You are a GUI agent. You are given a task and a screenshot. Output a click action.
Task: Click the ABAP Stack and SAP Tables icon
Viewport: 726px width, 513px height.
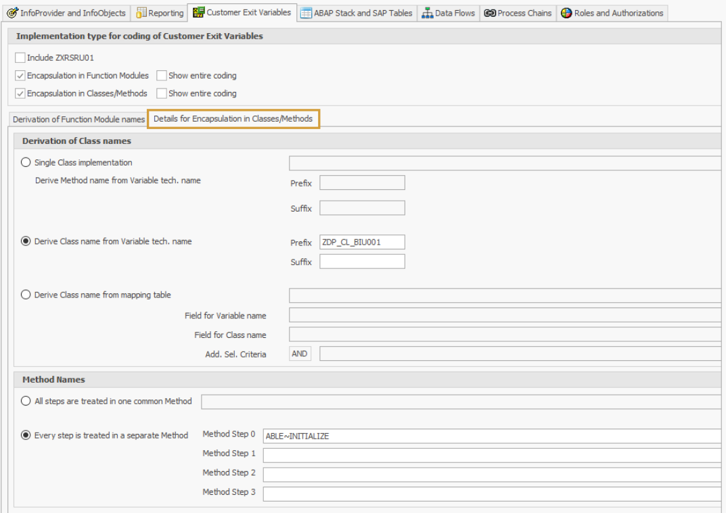click(307, 13)
